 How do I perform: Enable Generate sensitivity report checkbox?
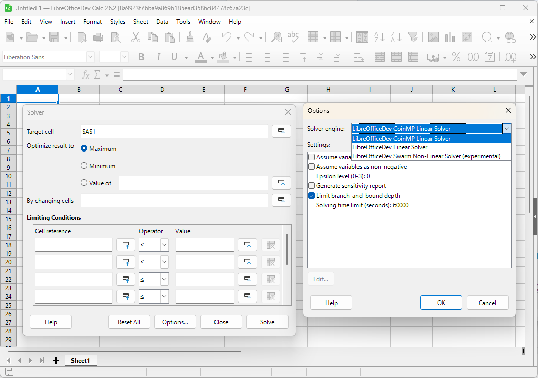click(312, 186)
